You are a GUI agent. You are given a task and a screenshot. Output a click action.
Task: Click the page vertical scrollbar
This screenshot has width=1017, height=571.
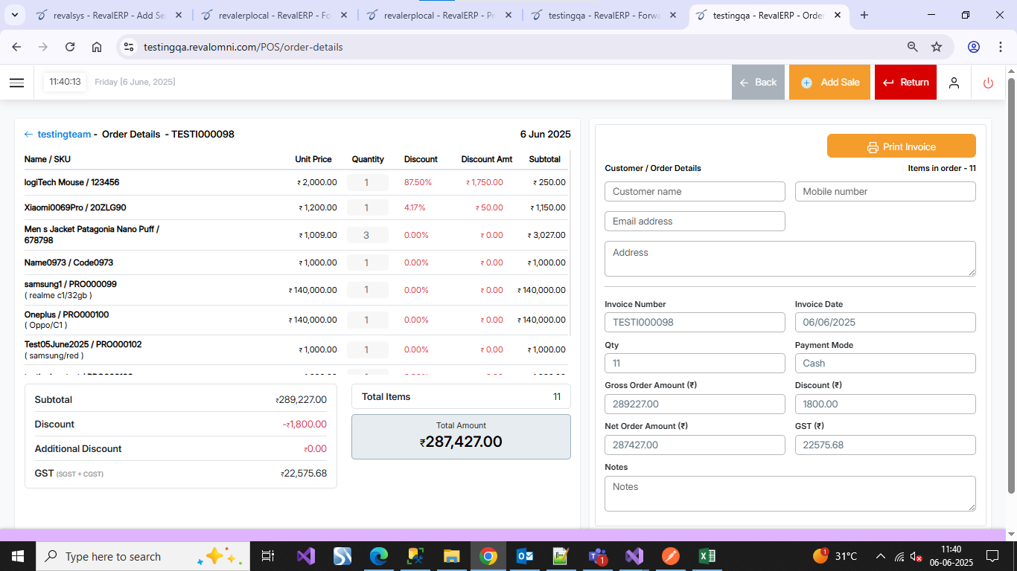(1010, 283)
